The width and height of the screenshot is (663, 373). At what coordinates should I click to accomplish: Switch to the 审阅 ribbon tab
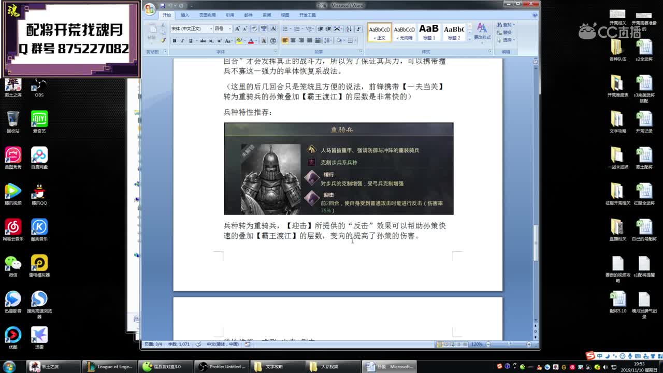(267, 15)
